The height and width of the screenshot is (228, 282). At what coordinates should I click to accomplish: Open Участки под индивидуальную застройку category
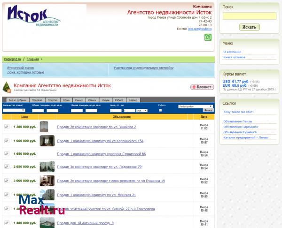pyautogui.click(x=143, y=68)
